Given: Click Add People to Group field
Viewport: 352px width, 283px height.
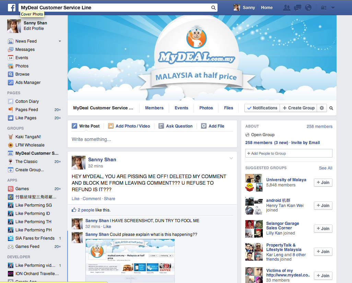Looking at the screenshot, I should (289, 153).
